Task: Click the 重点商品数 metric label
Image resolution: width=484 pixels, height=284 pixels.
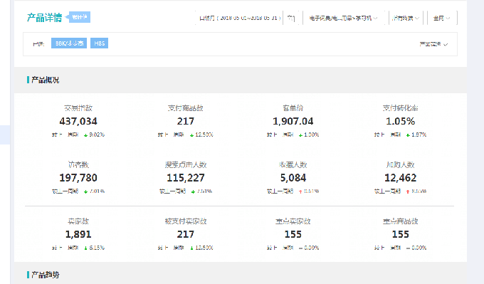Action: click(x=400, y=221)
